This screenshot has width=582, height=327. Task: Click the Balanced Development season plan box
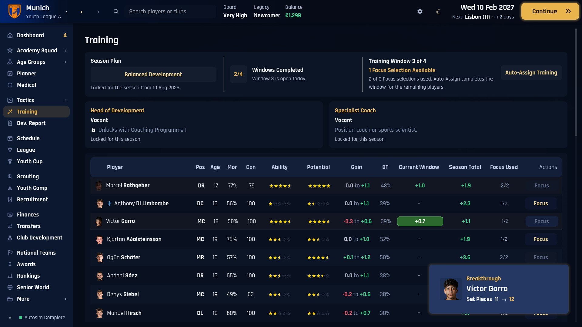153,74
